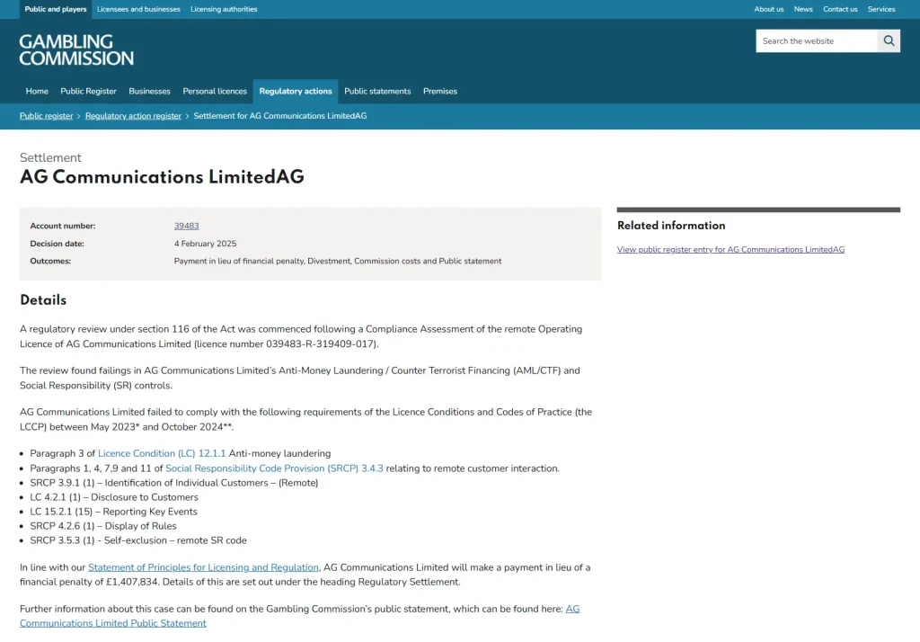This screenshot has width=920, height=642.
Task: Open Personal licences menu item
Action: pyautogui.click(x=215, y=91)
